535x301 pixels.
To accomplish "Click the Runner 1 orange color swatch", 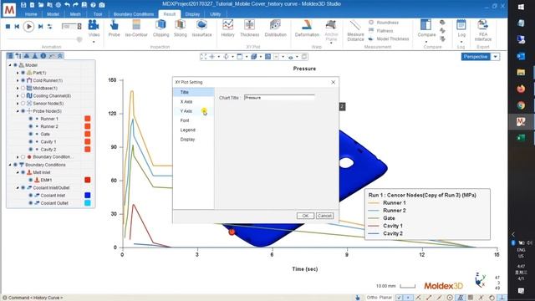I will (87, 119).
